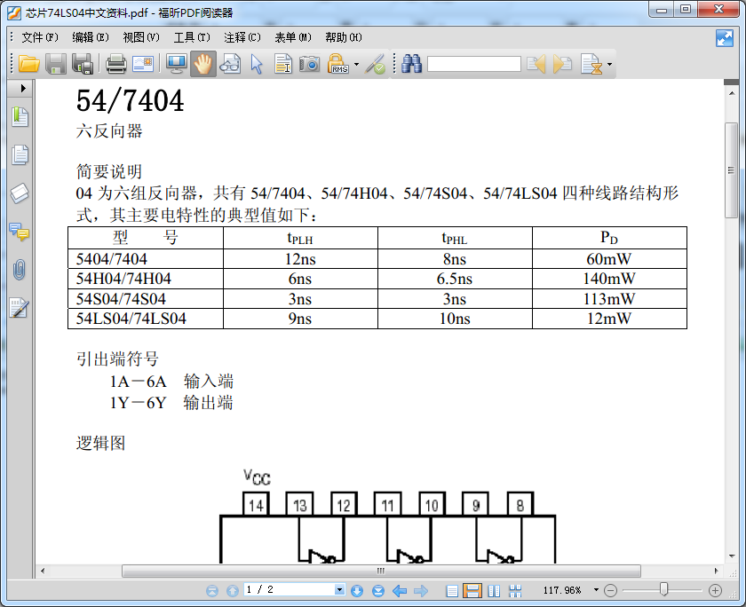Open the zoom percentage dropdown

click(x=596, y=590)
